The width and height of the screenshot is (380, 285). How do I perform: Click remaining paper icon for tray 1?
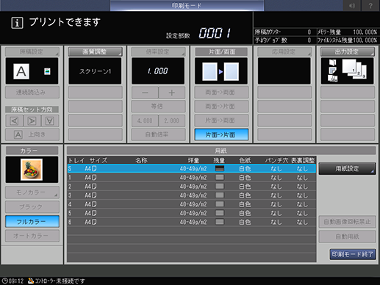(220, 177)
